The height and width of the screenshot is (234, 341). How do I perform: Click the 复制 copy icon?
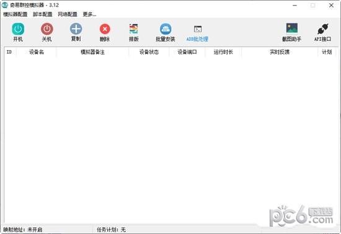(x=76, y=29)
